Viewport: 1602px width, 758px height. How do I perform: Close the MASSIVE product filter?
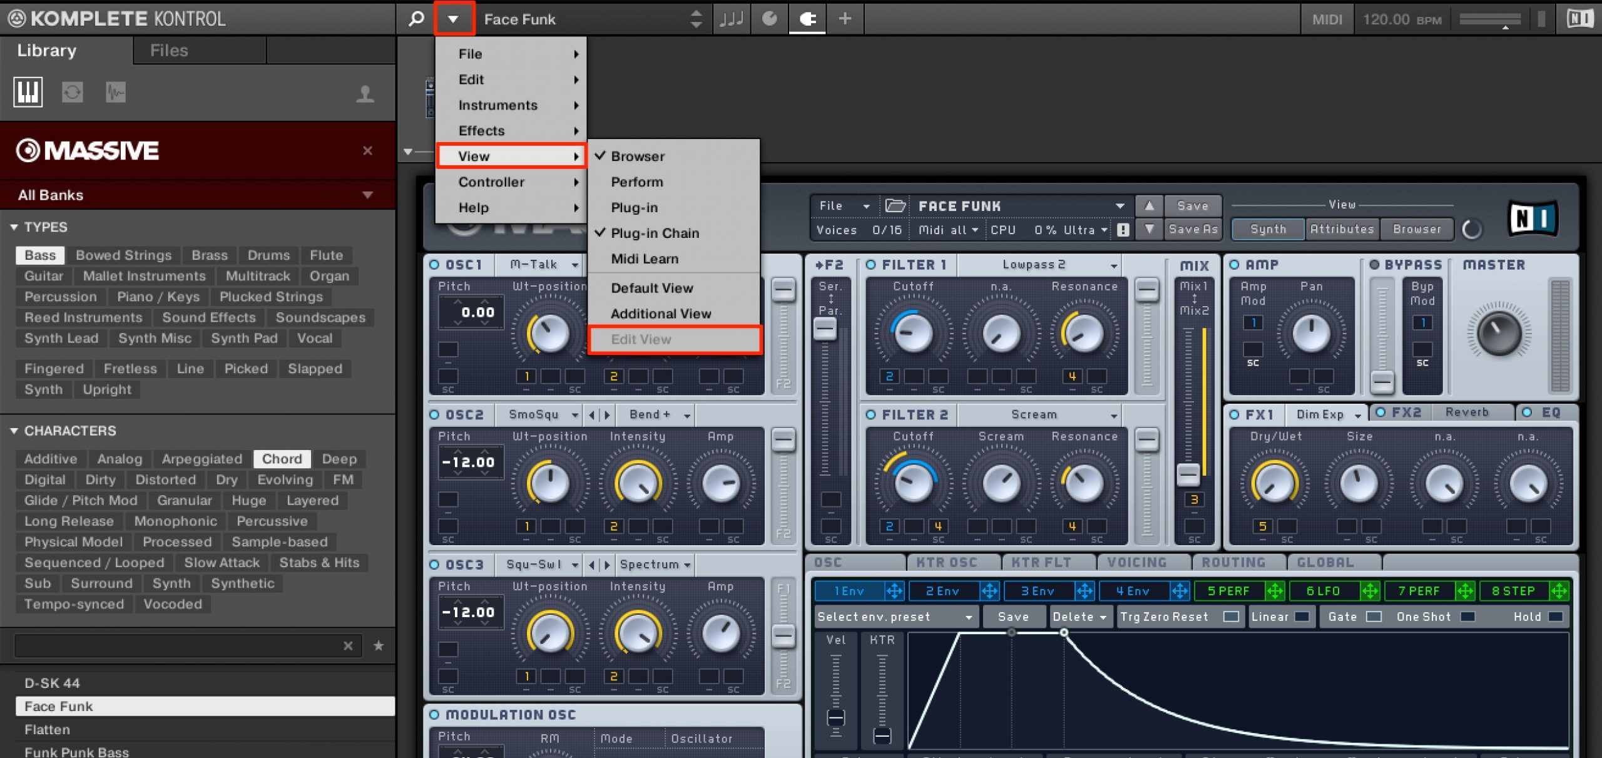click(368, 150)
